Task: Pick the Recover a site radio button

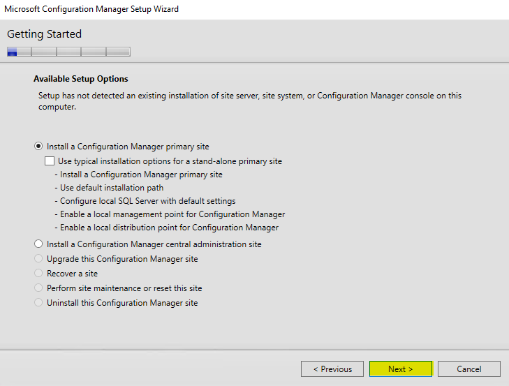Action: click(x=38, y=274)
